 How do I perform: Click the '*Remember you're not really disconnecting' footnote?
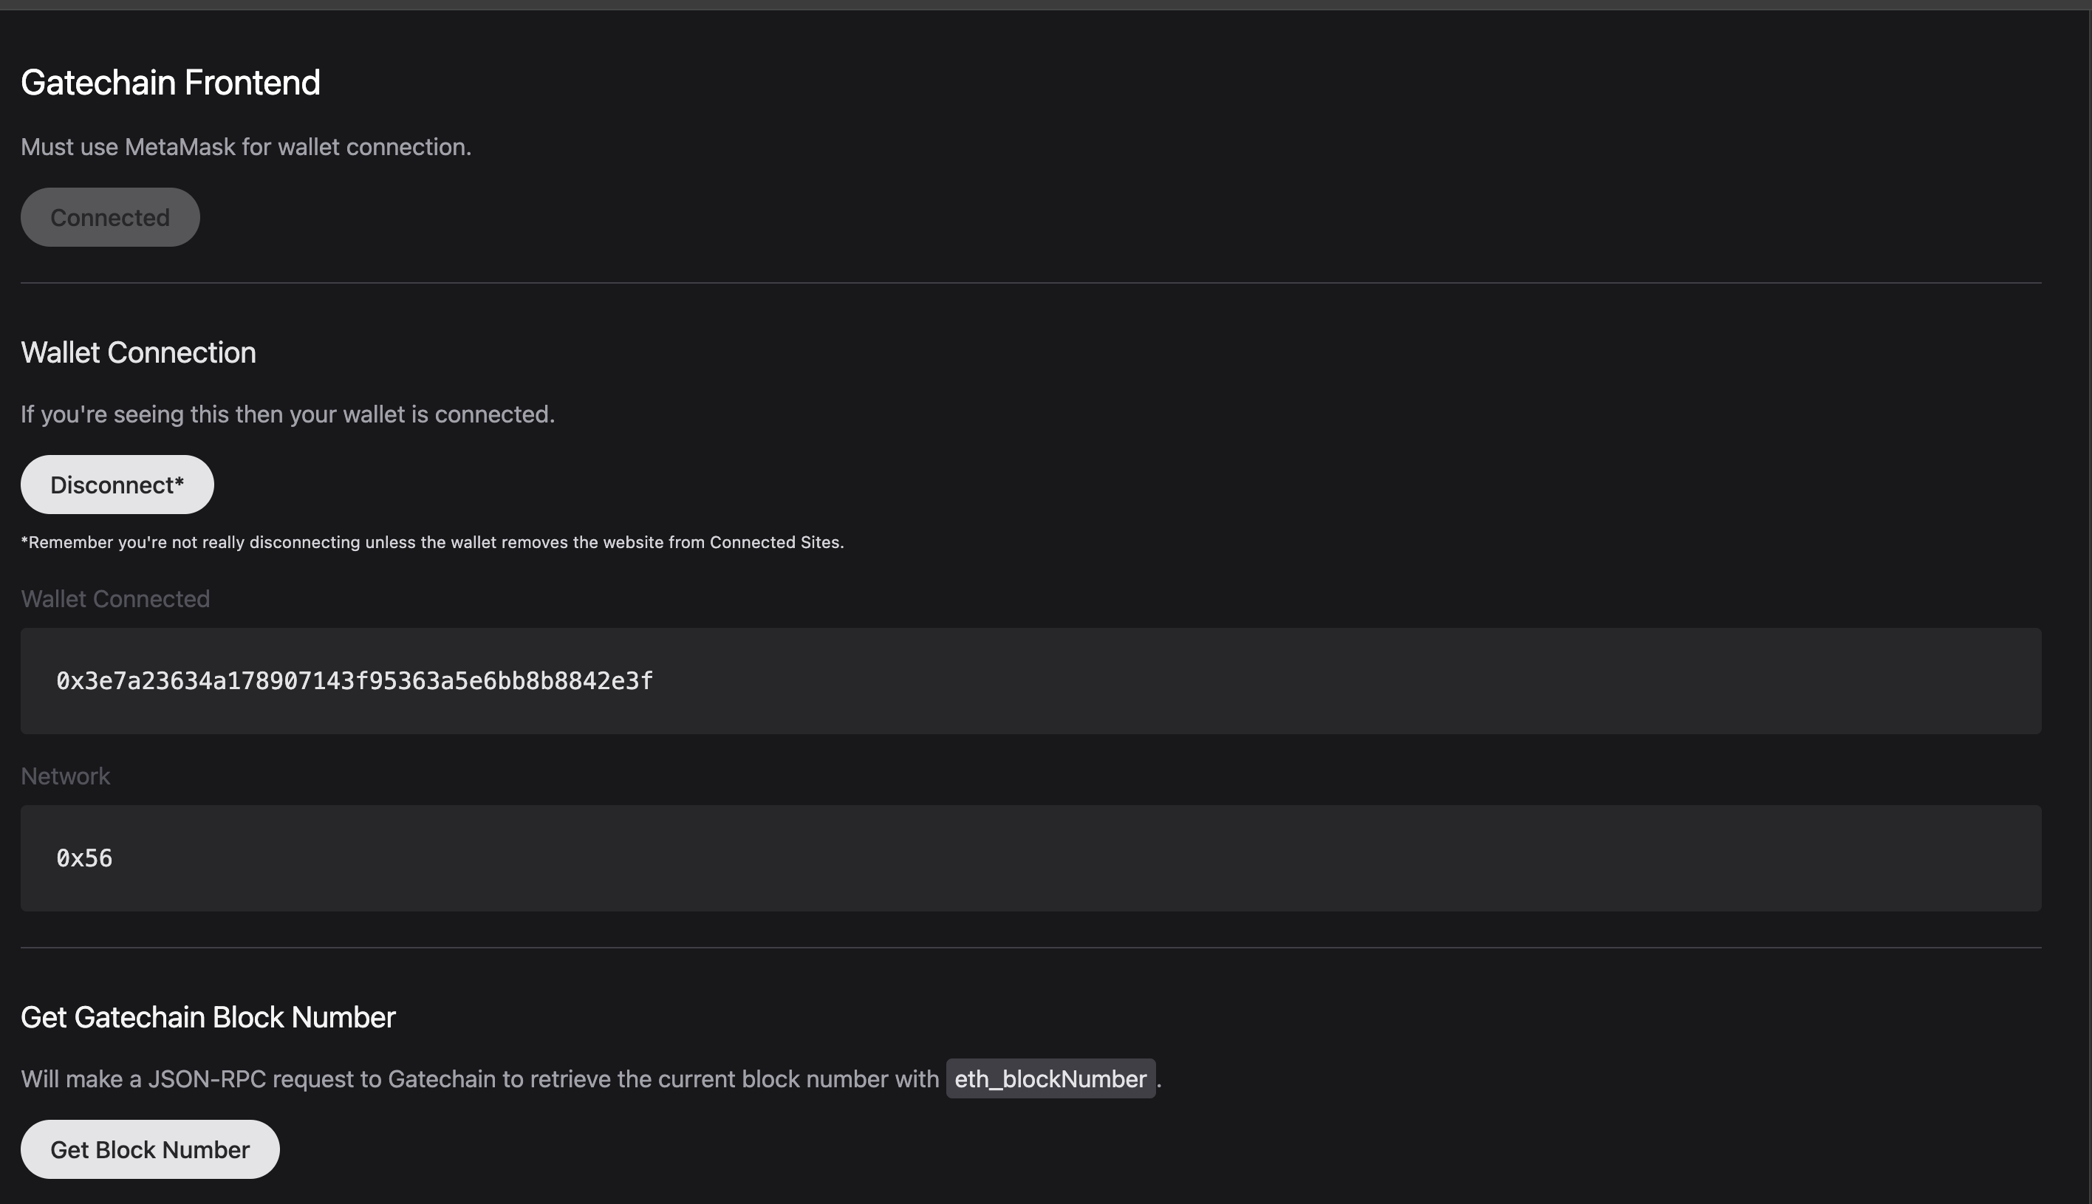click(x=432, y=542)
